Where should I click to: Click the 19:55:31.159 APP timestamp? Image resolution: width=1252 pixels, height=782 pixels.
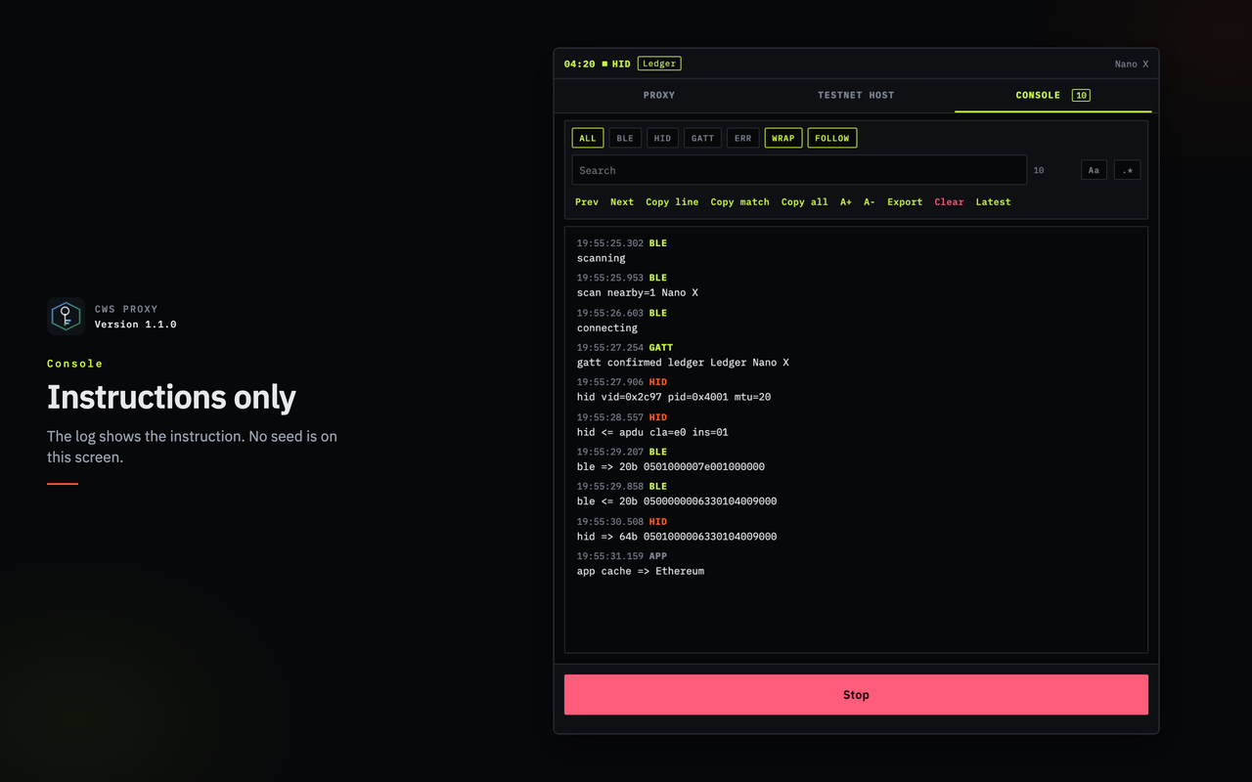[622, 556]
